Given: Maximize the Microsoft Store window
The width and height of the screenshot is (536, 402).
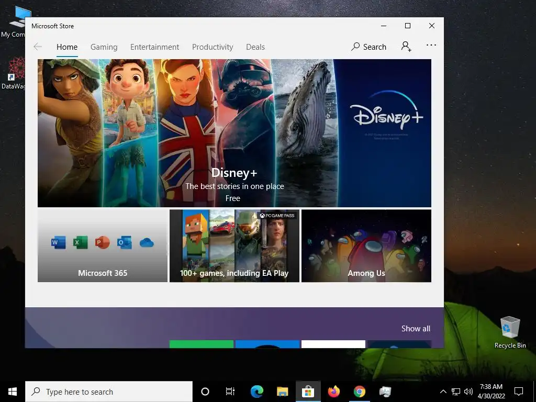Looking at the screenshot, I should [x=407, y=26].
